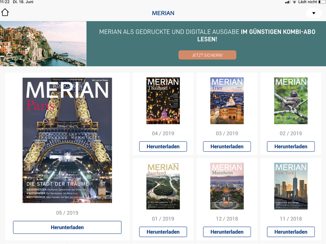This screenshot has height=244, width=326.
Task: Open the MERIAN New York cover
Action: tap(291, 186)
